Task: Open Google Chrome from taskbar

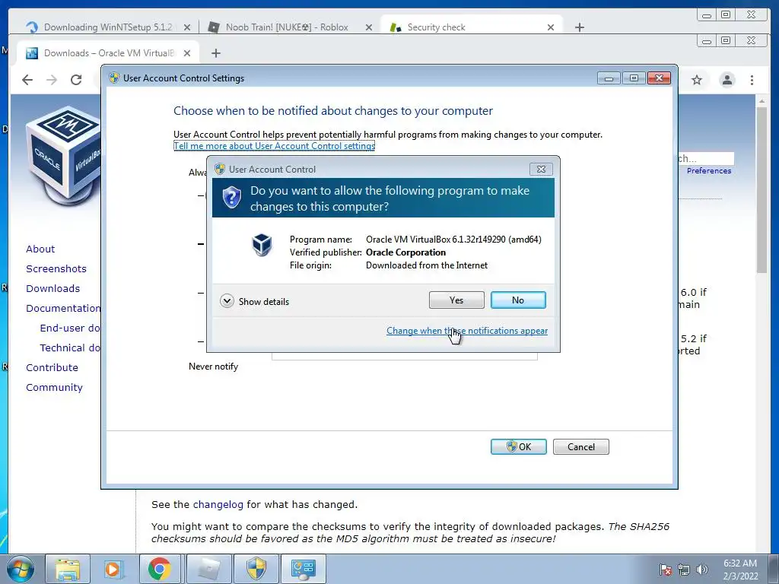Action: point(159,569)
